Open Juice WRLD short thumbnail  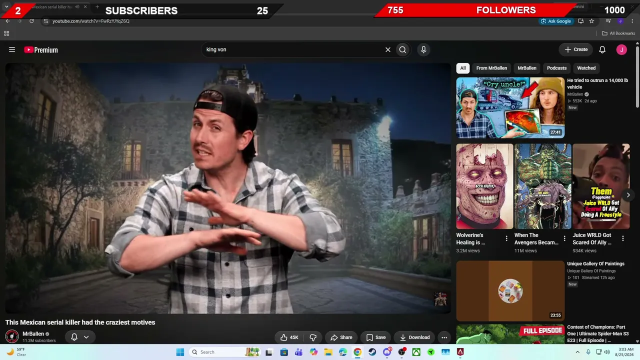601,186
